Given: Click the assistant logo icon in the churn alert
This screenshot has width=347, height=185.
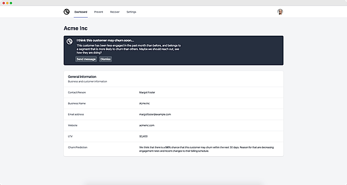Looking at the screenshot, I should pyautogui.click(x=70, y=41).
